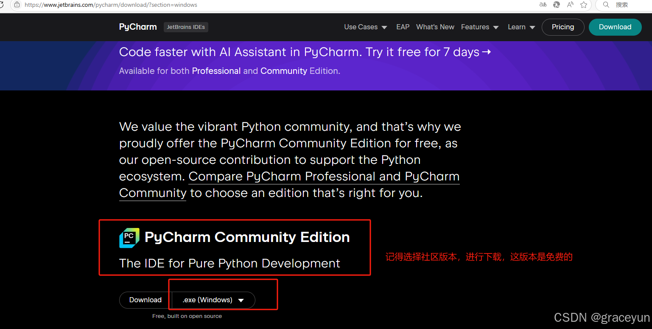The height and width of the screenshot is (329, 652).
Task: Expand the Features menu
Action: click(x=480, y=27)
